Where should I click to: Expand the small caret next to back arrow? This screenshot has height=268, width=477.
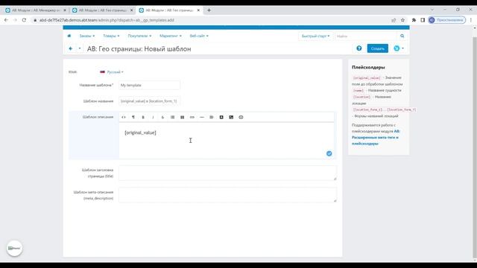click(80, 48)
